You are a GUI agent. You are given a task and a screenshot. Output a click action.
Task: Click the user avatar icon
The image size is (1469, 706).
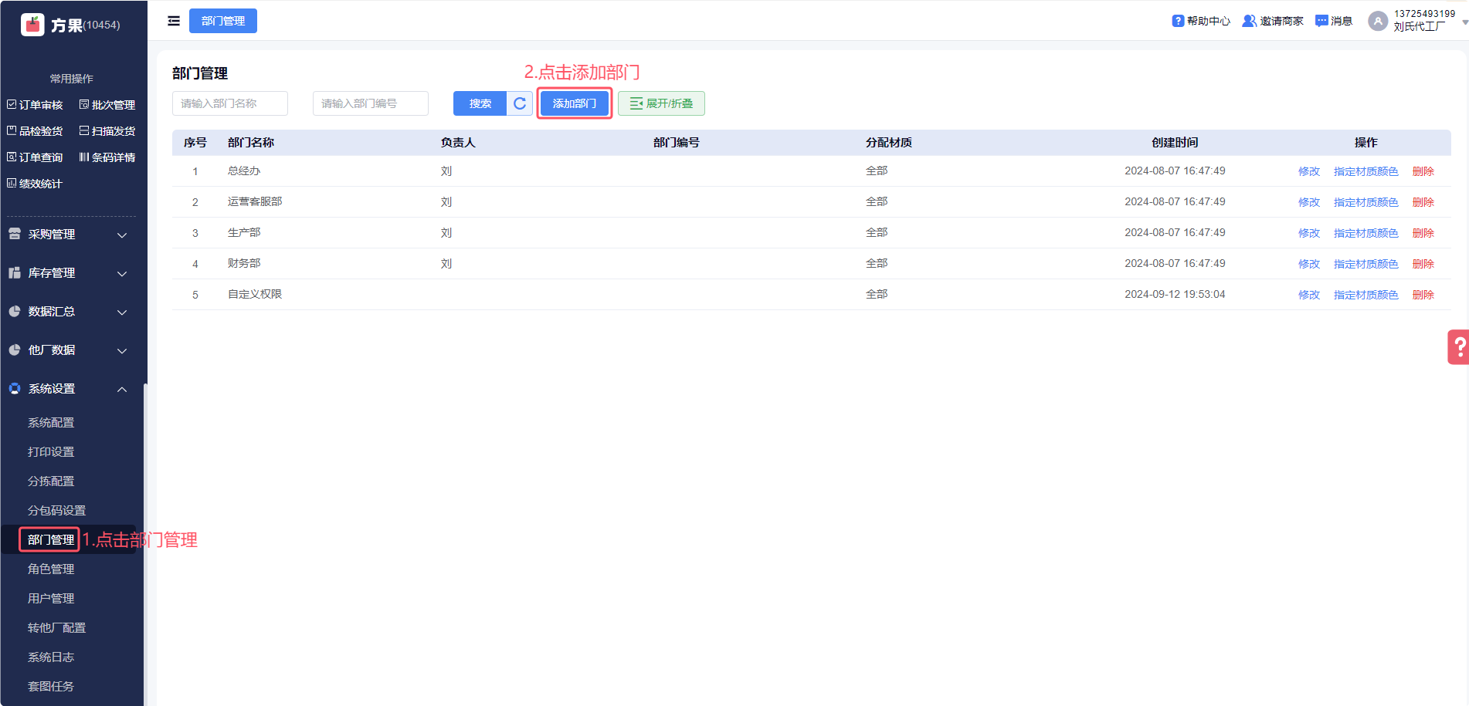pos(1378,21)
